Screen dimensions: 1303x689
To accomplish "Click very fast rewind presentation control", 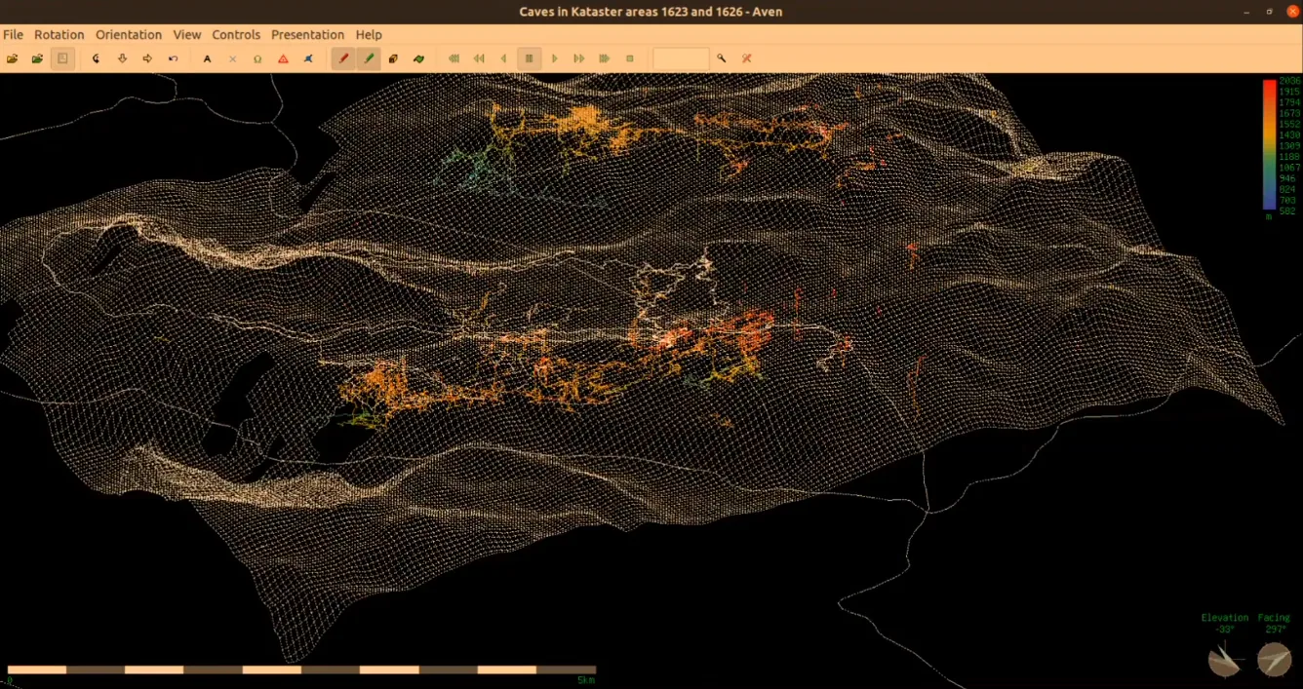I will coord(454,58).
